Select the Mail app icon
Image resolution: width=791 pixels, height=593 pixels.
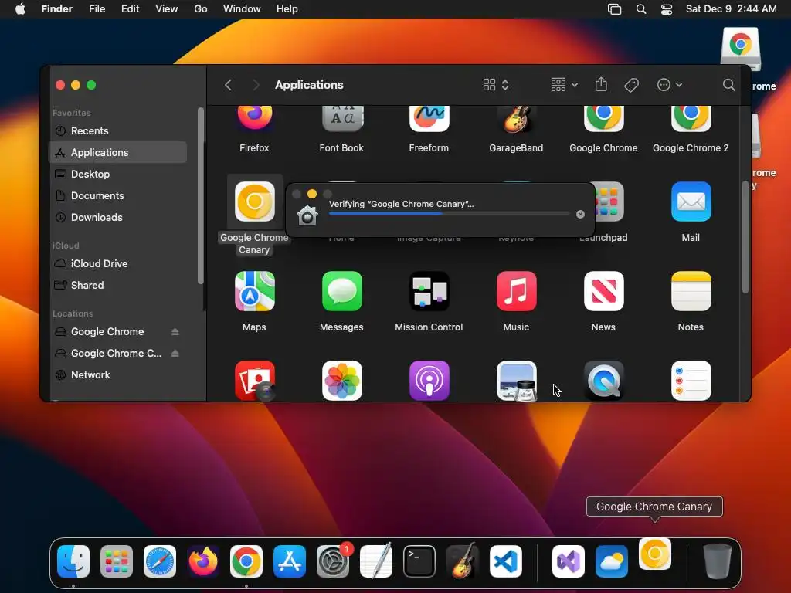(x=691, y=202)
